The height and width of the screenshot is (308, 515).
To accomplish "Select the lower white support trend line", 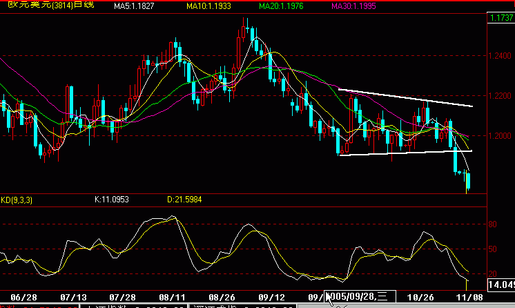I will click(x=406, y=153).
